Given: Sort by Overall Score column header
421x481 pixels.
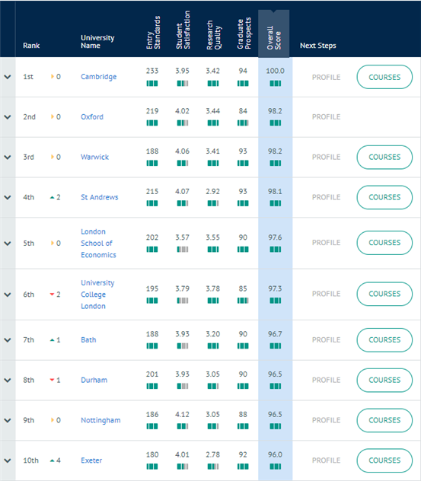Looking at the screenshot, I should point(274,38).
